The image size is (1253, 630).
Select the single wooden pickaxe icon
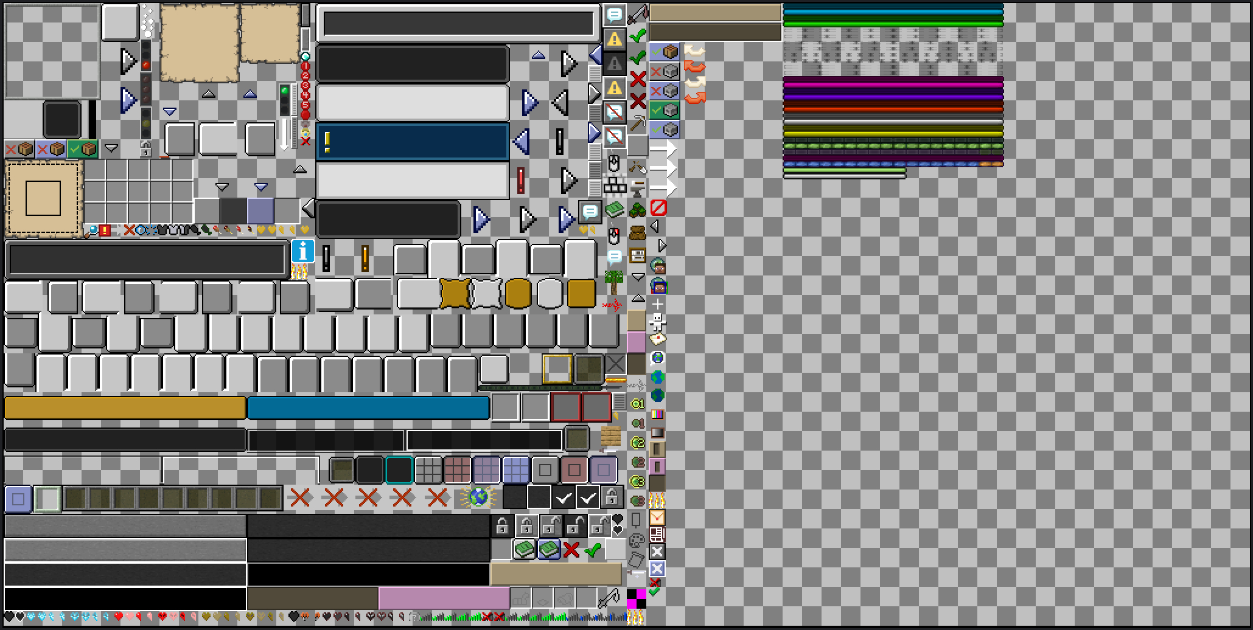(637, 123)
